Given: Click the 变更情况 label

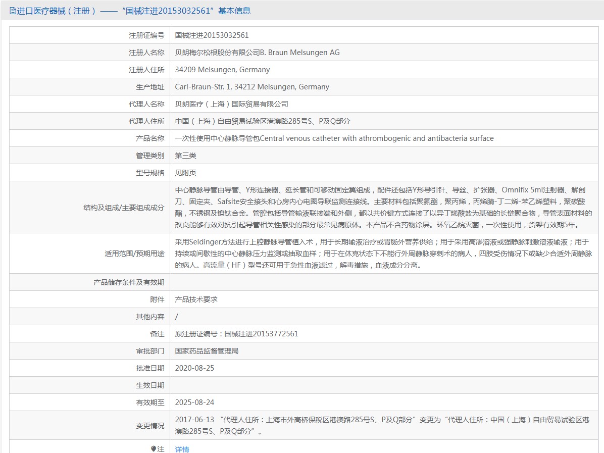Looking at the screenshot, I should point(150,426).
